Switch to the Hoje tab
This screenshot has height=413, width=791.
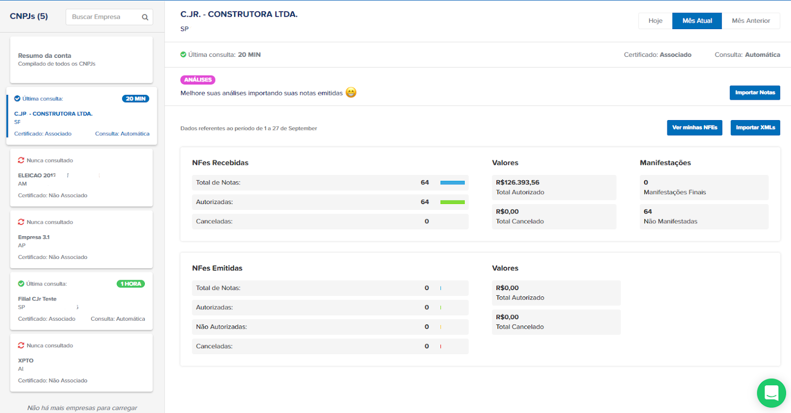click(x=656, y=21)
